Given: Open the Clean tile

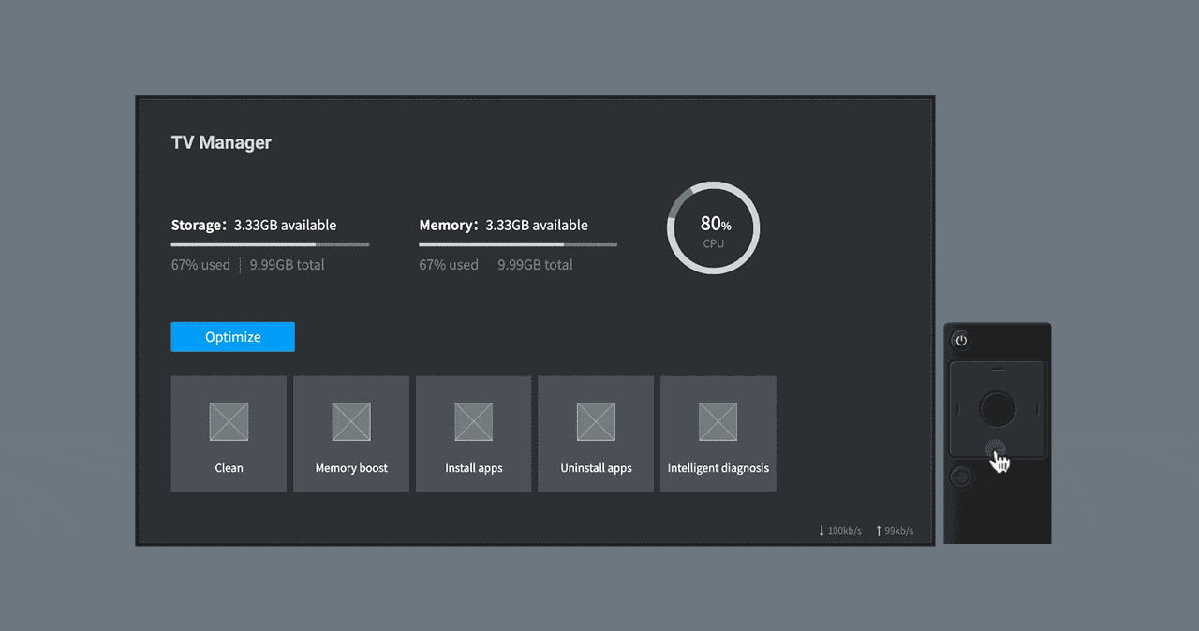Looking at the screenshot, I should point(229,433).
